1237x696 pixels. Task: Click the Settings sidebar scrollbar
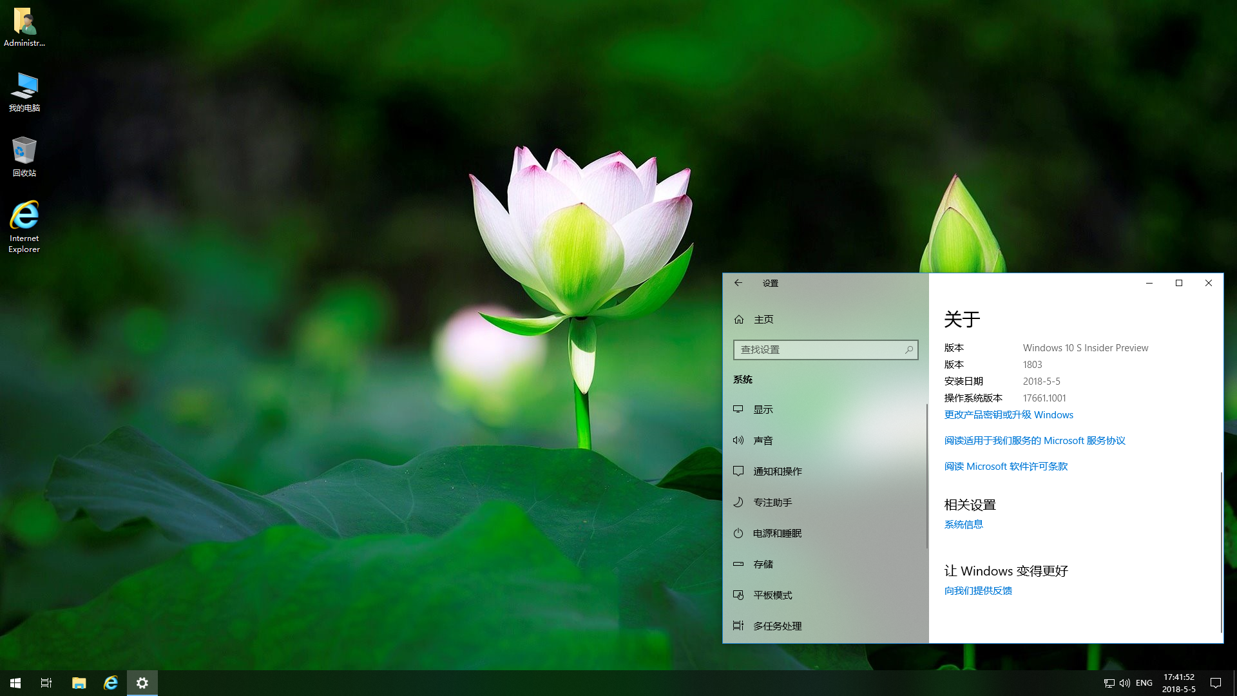click(x=926, y=476)
